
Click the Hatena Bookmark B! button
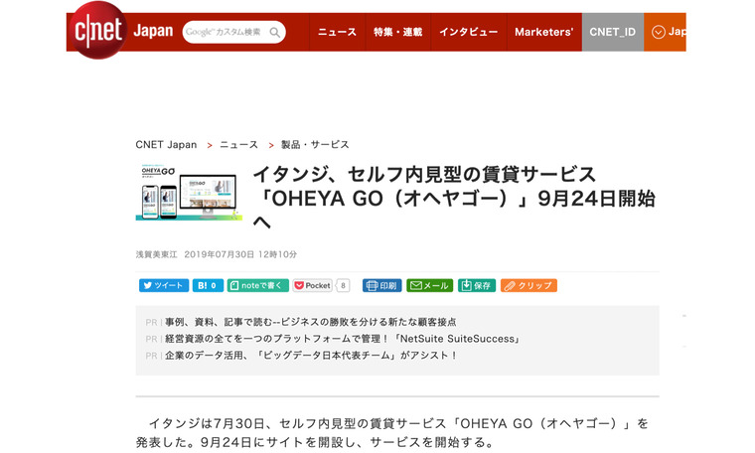pos(208,285)
